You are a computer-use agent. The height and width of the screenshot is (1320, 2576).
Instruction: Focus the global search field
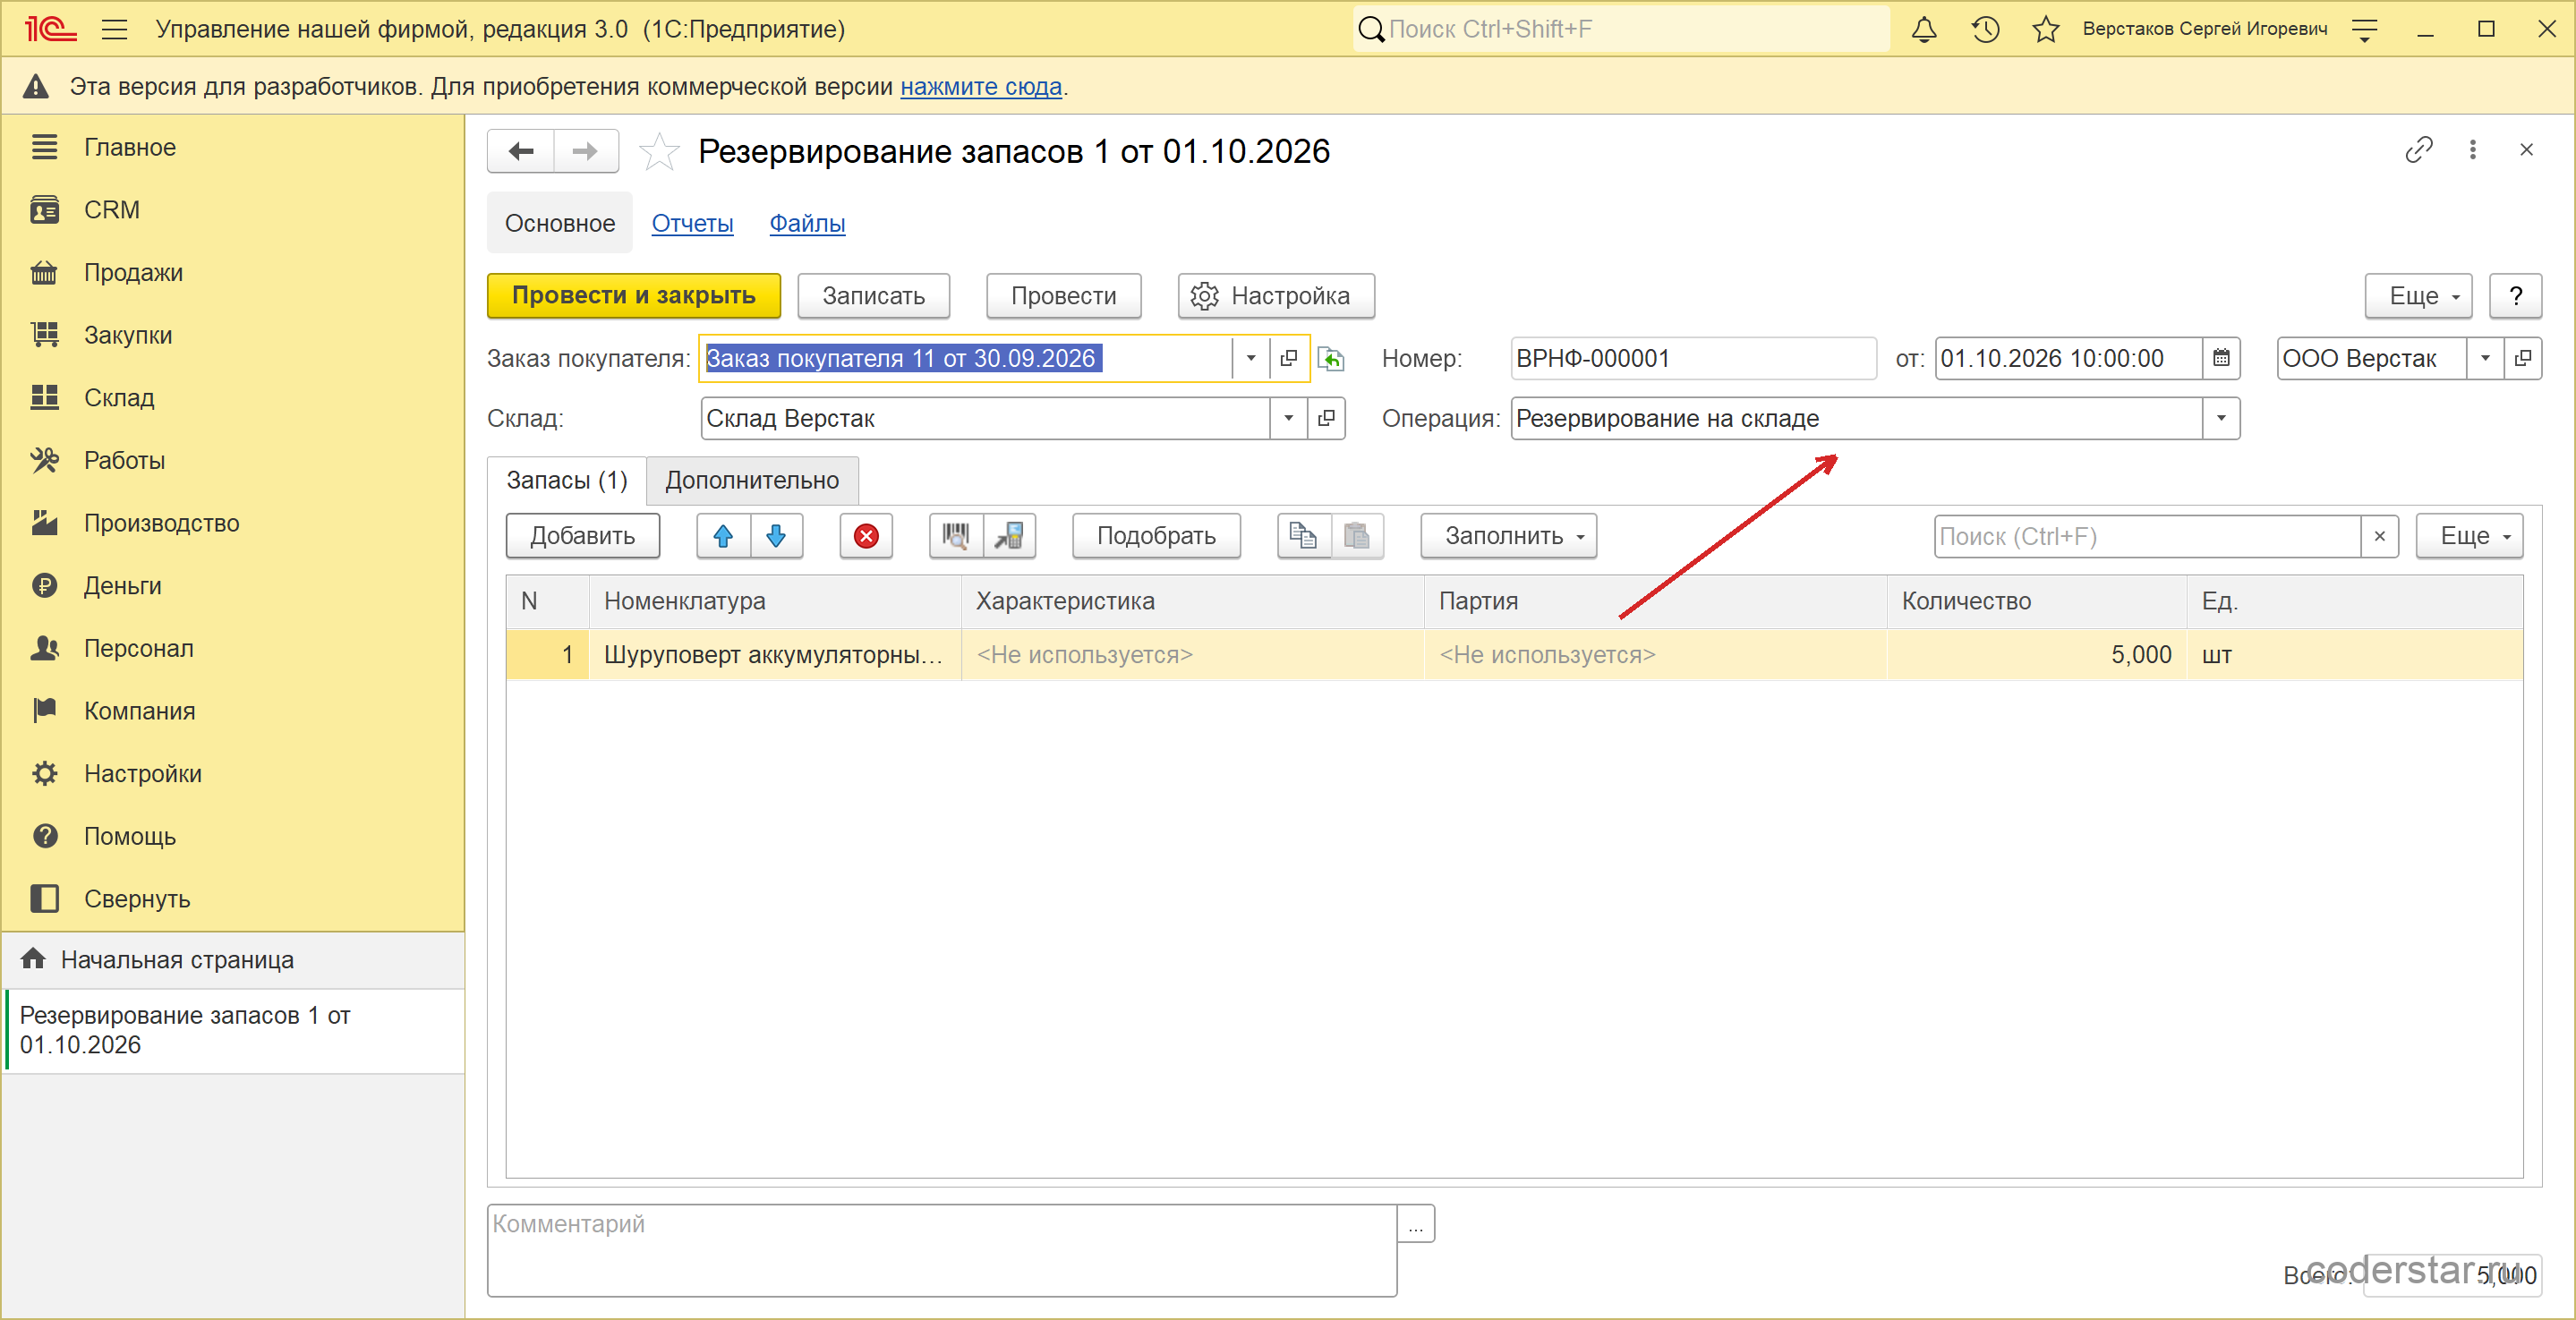tap(1620, 29)
